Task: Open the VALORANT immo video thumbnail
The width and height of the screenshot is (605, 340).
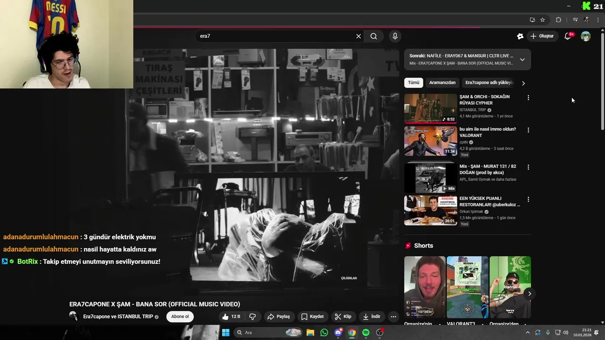Action: pos(431,141)
